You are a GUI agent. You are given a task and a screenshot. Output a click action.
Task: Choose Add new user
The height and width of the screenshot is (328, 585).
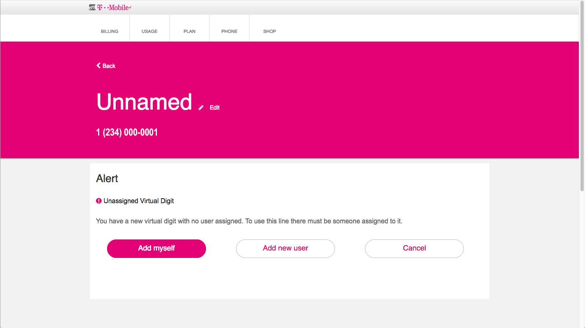tap(285, 248)
